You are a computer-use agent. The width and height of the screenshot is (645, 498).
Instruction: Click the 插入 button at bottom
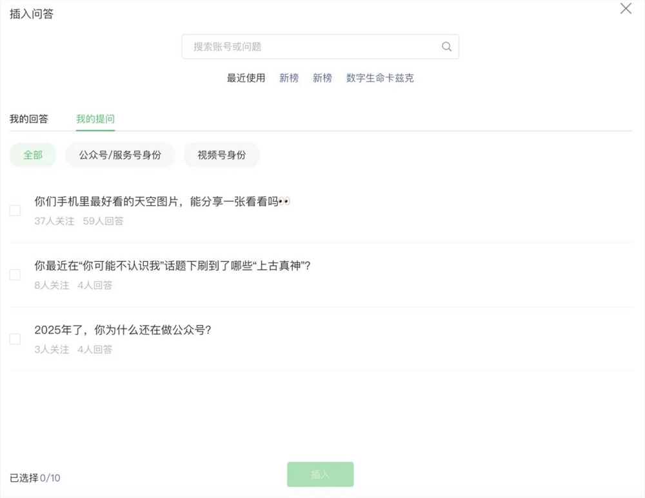pyautogui.click(x=320, y=474)
